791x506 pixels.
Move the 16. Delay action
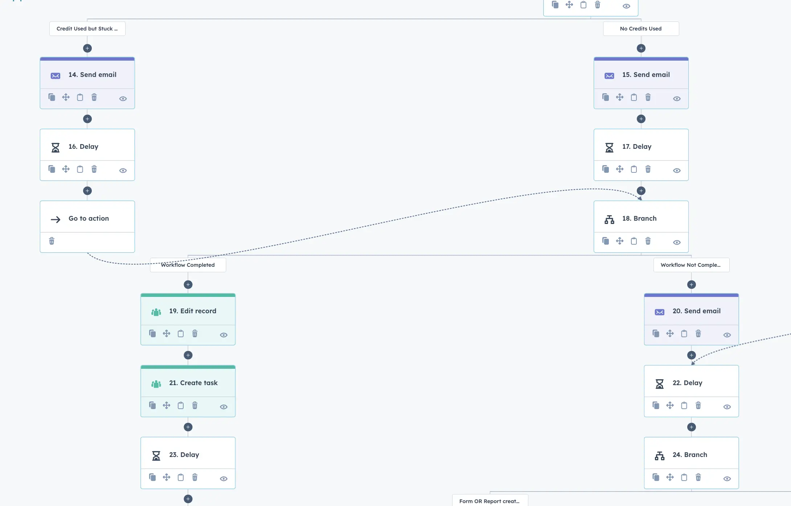coord(66,169)
